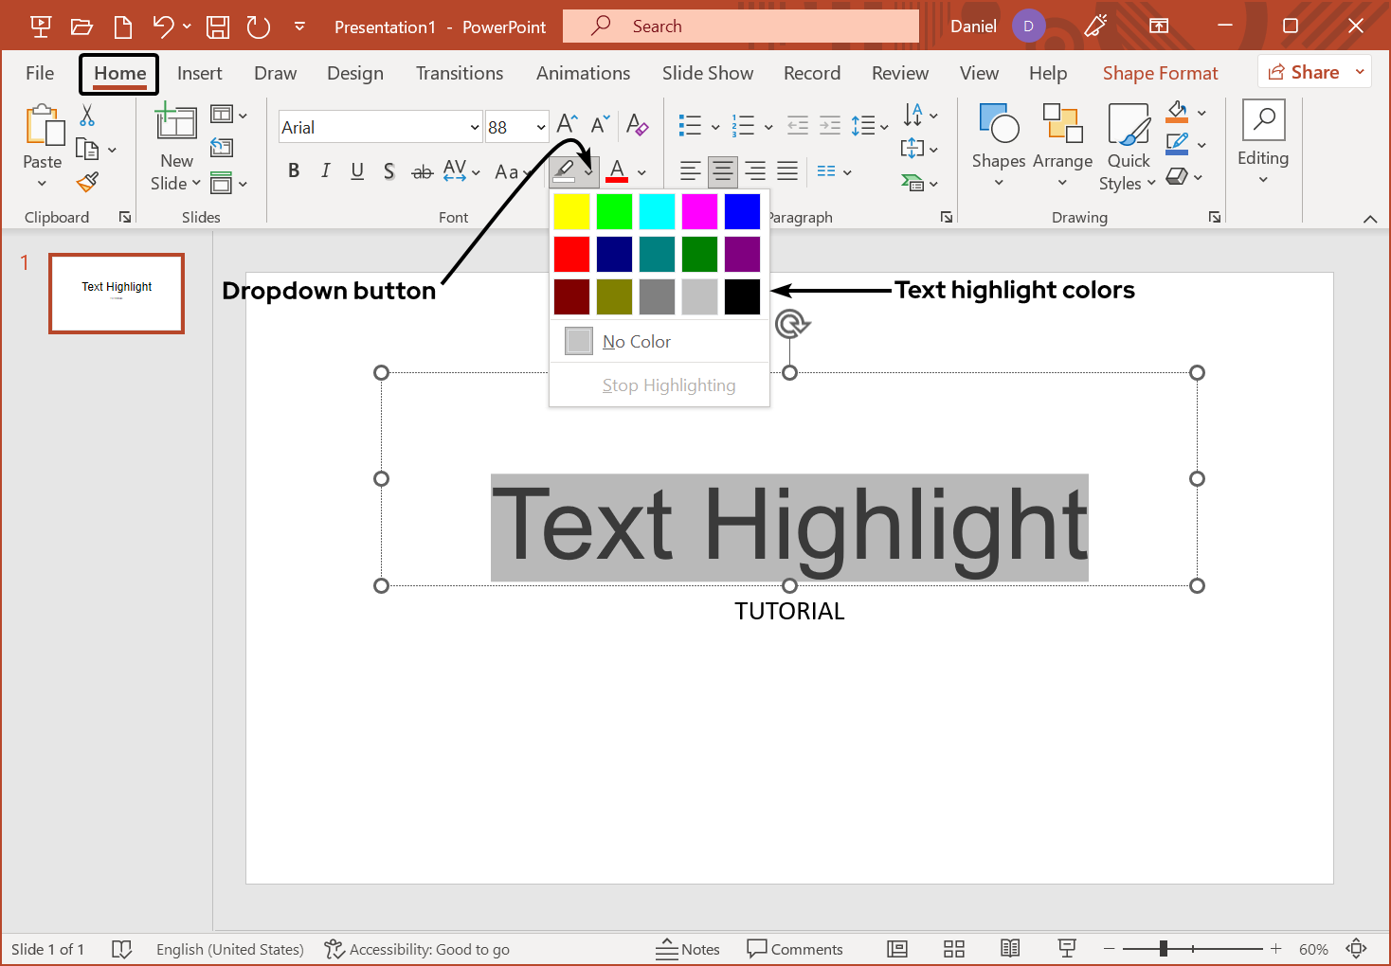Toggle italic formatting
1391x966 pixels.
pyautogui.click(x=325, y=171)
